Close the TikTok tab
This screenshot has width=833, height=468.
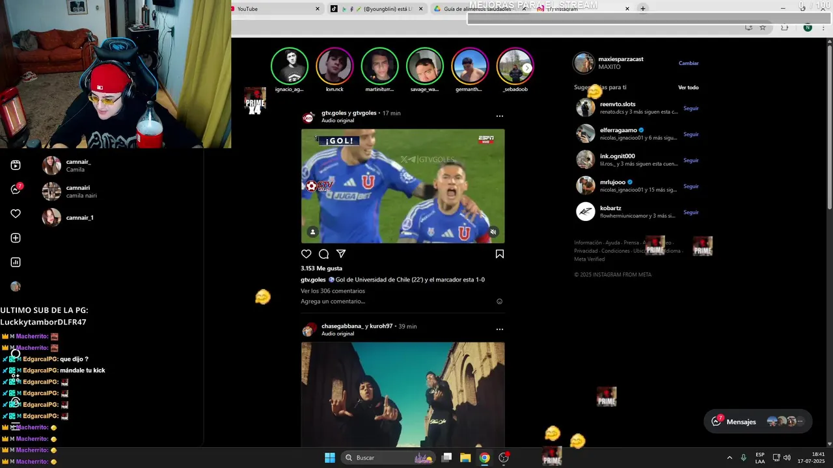coord(420,9)
